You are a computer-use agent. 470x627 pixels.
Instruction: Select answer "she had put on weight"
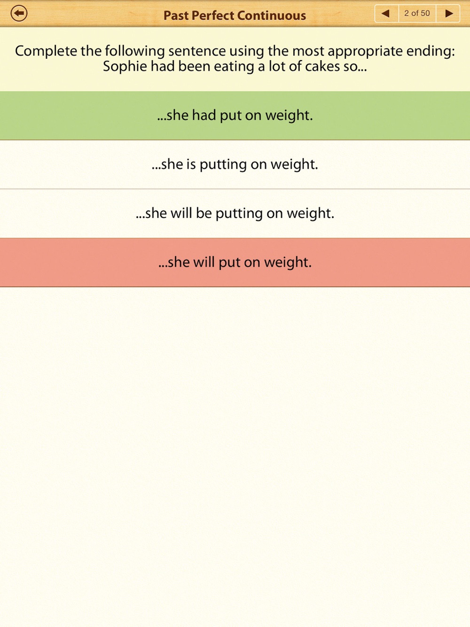point(235,116)
